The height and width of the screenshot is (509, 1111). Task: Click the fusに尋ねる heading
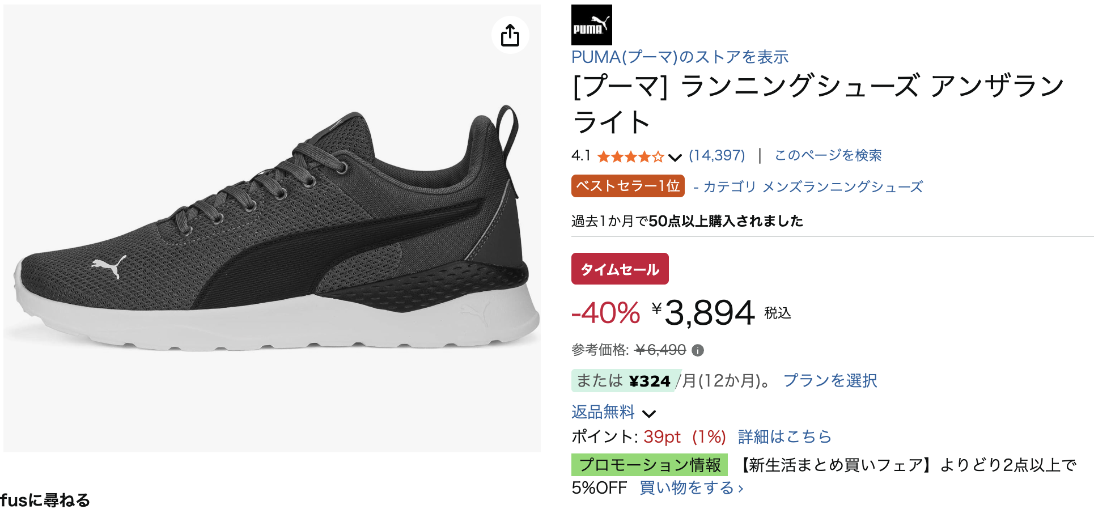45,500
